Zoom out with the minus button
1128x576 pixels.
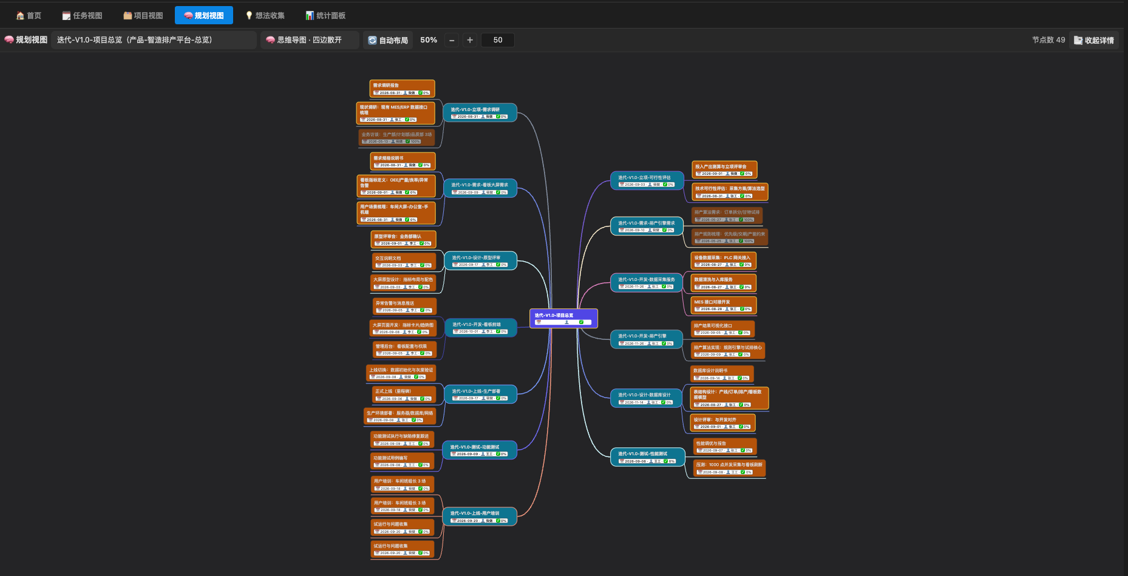(452, 40)
